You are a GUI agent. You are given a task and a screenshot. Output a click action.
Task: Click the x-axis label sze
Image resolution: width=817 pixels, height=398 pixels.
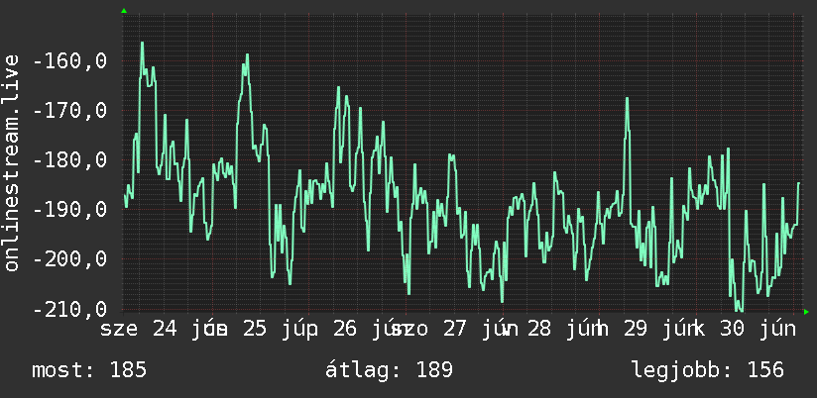tap(119, 330)
